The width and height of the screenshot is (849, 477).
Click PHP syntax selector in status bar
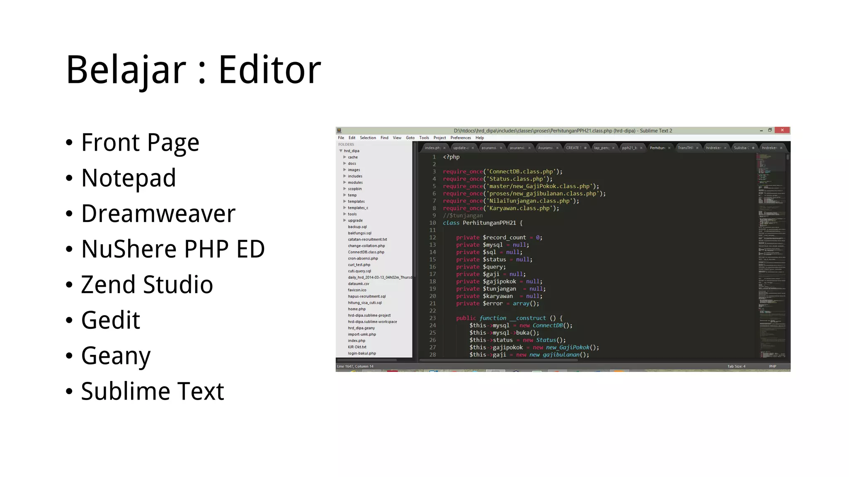click(772, 366)
